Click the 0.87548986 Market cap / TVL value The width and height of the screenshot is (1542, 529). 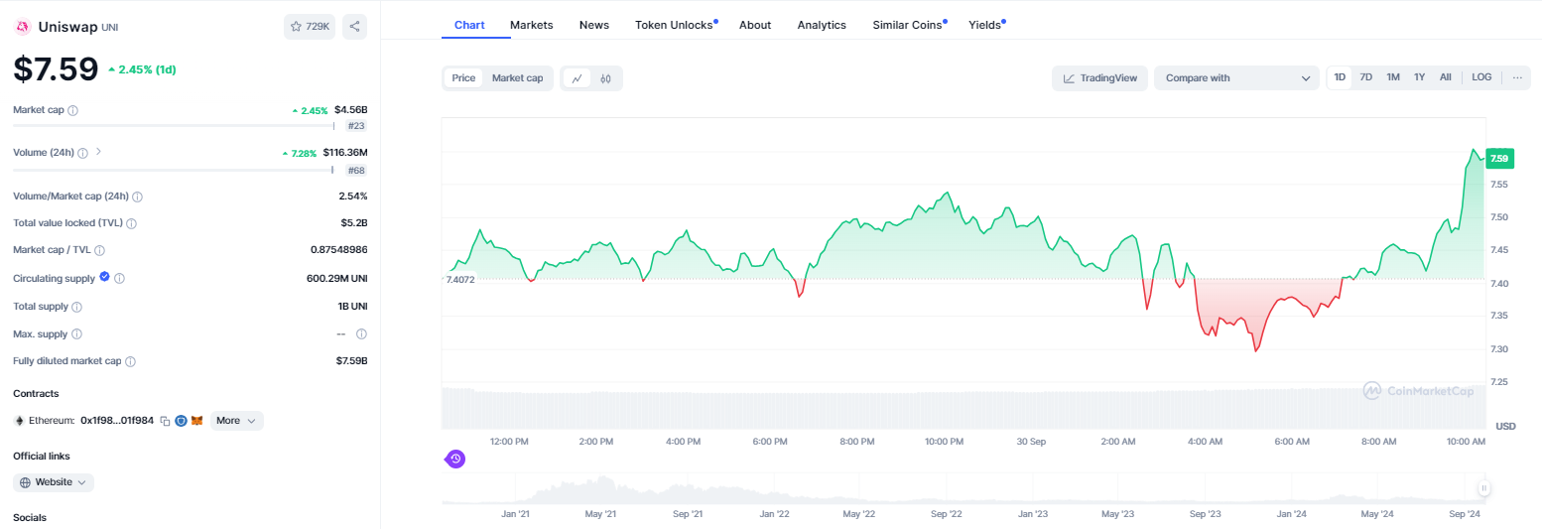click(x=339, y=250)
